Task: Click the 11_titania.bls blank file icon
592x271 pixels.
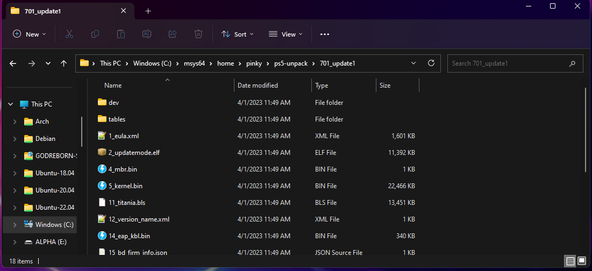Action: point(102,202)
